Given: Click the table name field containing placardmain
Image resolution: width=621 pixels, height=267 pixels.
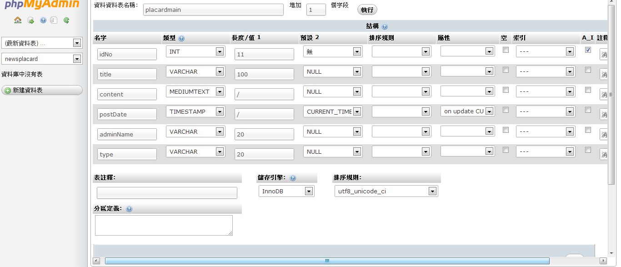Looking at the screenshot, I should pyautogui.click(x=213, y=10).
